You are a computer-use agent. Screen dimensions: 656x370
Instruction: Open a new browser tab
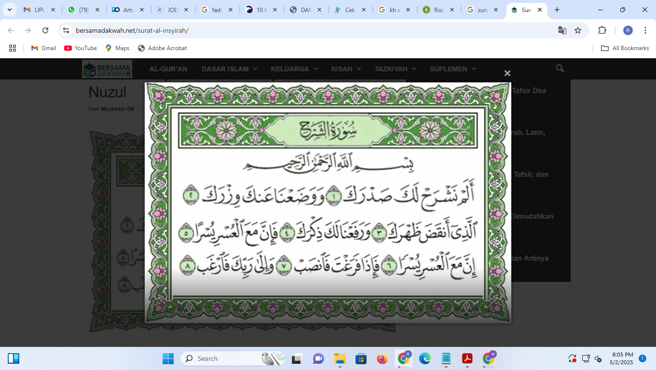click(557, 10)
